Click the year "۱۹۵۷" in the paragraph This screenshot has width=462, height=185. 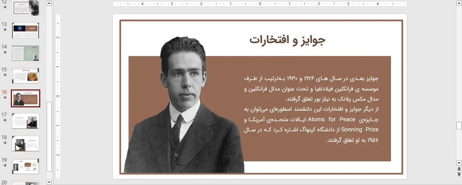373,140
